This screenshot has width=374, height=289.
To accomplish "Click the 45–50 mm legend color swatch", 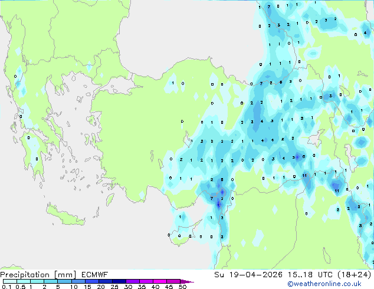I will click(x=173, y=281).
